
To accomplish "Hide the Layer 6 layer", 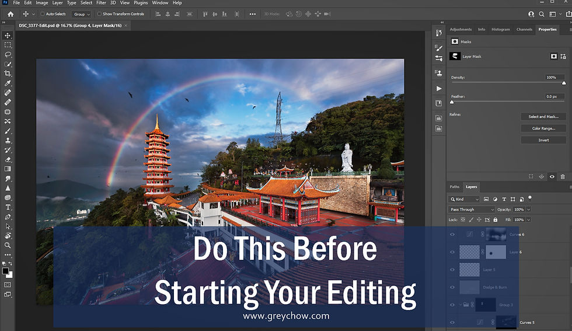I will coord(452,252).
